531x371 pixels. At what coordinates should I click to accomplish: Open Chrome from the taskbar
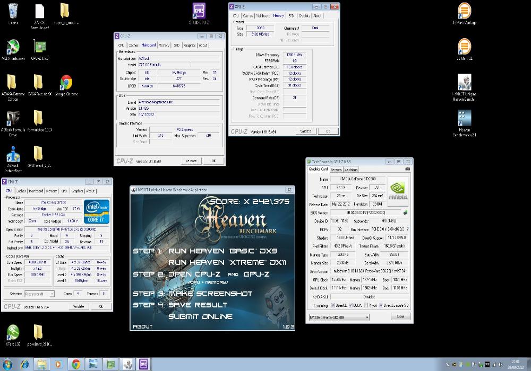(76, 364)
